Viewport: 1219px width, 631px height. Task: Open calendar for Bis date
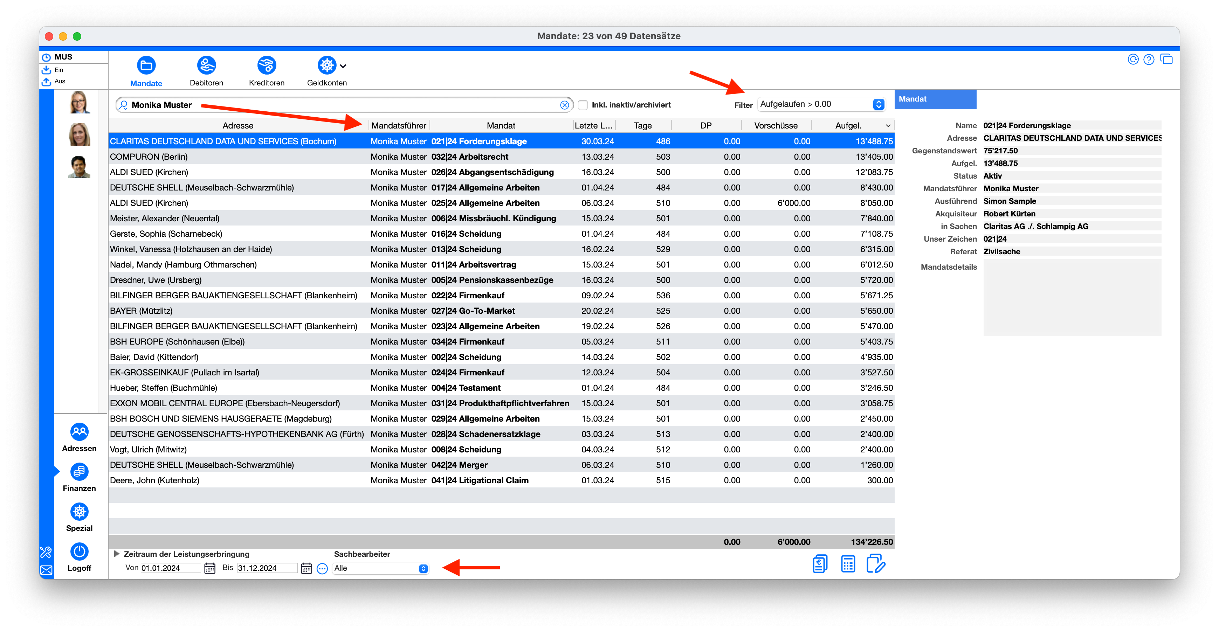pos(306,568)
